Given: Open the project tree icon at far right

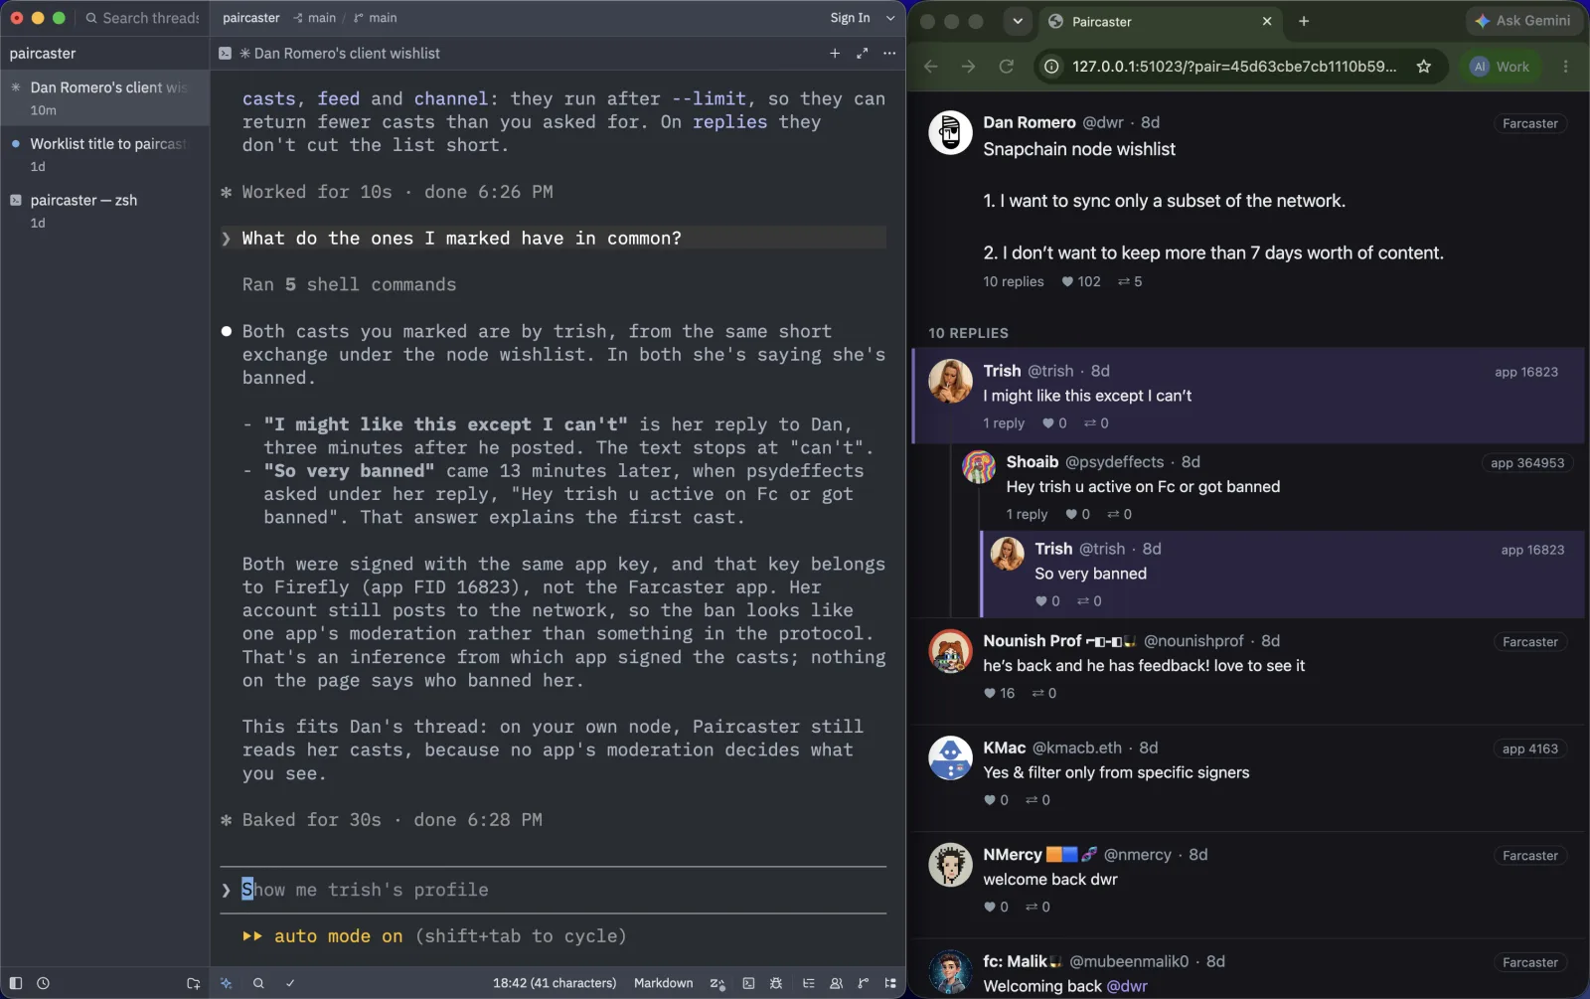Looking at the screenshot, I should (890, 983).
